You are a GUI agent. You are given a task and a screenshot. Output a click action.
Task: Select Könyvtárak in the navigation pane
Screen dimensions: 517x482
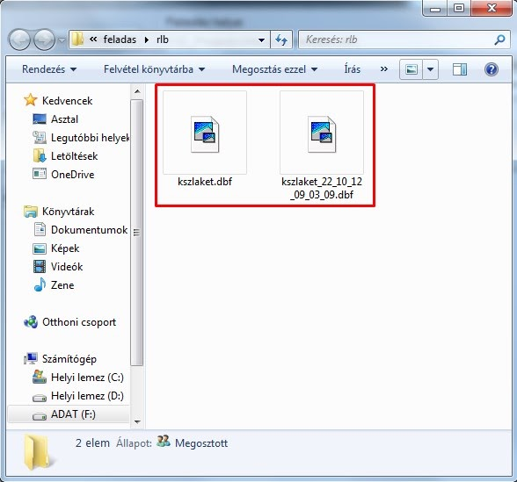click(x=69, y=212)
